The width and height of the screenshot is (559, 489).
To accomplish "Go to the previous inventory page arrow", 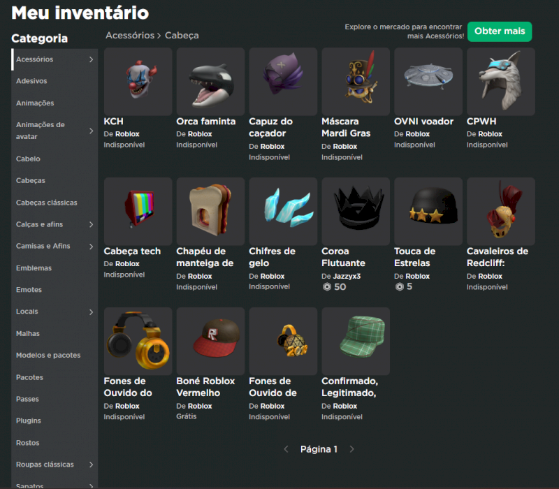I will tap(286, 449).
